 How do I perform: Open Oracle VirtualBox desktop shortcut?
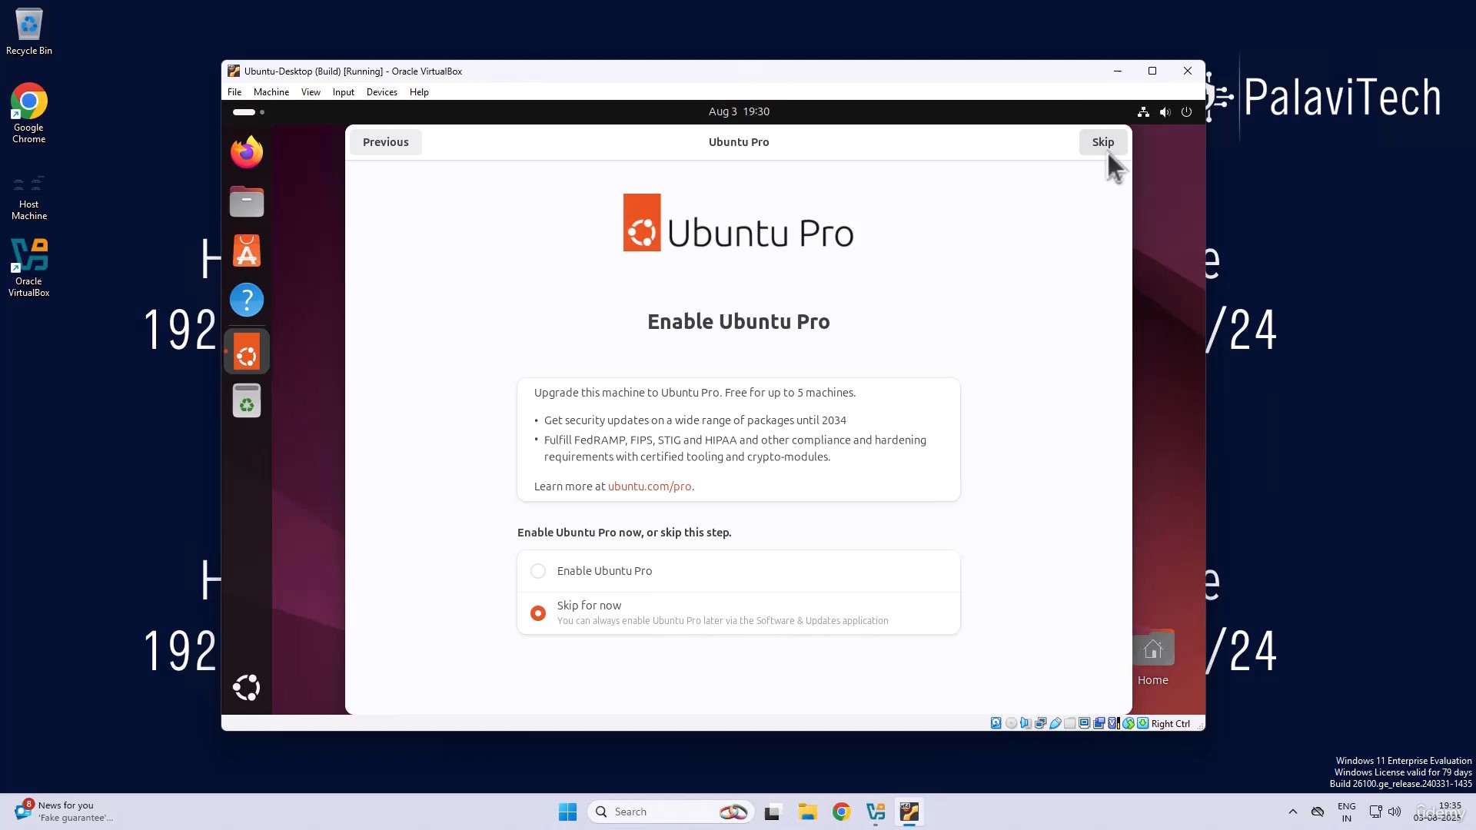coord(29,267)
